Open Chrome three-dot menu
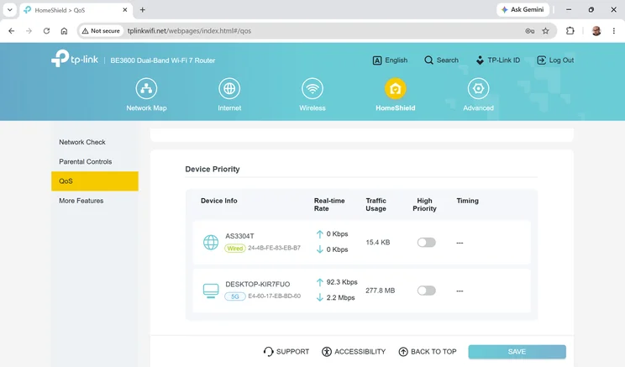The image size is (625, 367). (614, 31)
